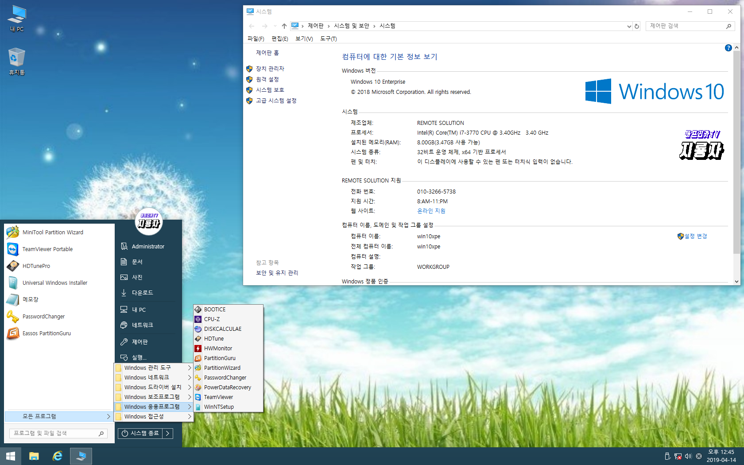Launch HDTune from the application submenu
744x465 pixels.
coord(228,338)
